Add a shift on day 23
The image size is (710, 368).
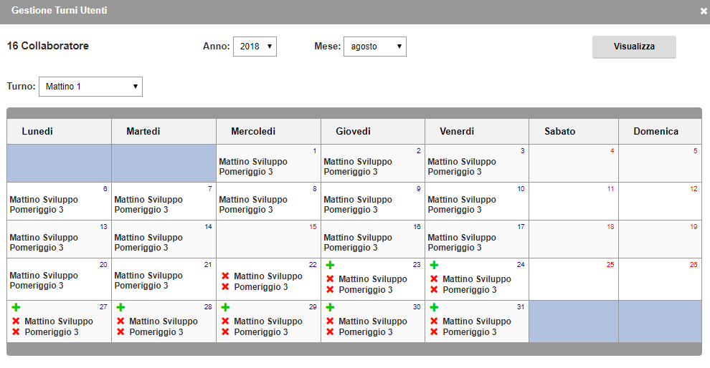(x=330, y=265)
